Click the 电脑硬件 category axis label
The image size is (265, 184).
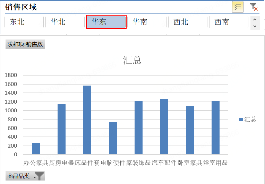(x=113, y=163)
